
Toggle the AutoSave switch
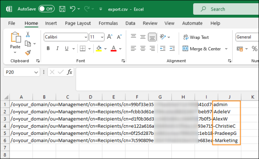coord(46,9)
